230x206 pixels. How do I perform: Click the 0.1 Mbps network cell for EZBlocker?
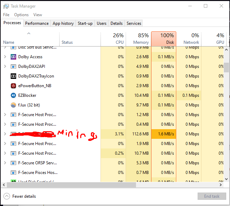[x=189, y=95]
